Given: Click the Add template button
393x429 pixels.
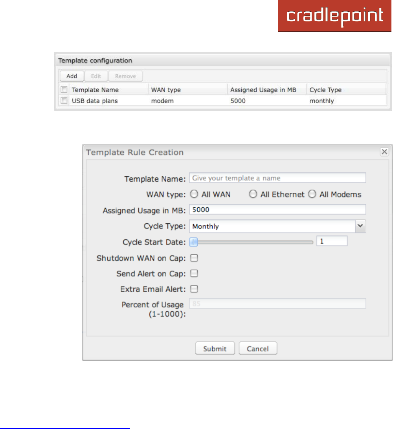Looking at the screenshot, I should coord(72,76).
